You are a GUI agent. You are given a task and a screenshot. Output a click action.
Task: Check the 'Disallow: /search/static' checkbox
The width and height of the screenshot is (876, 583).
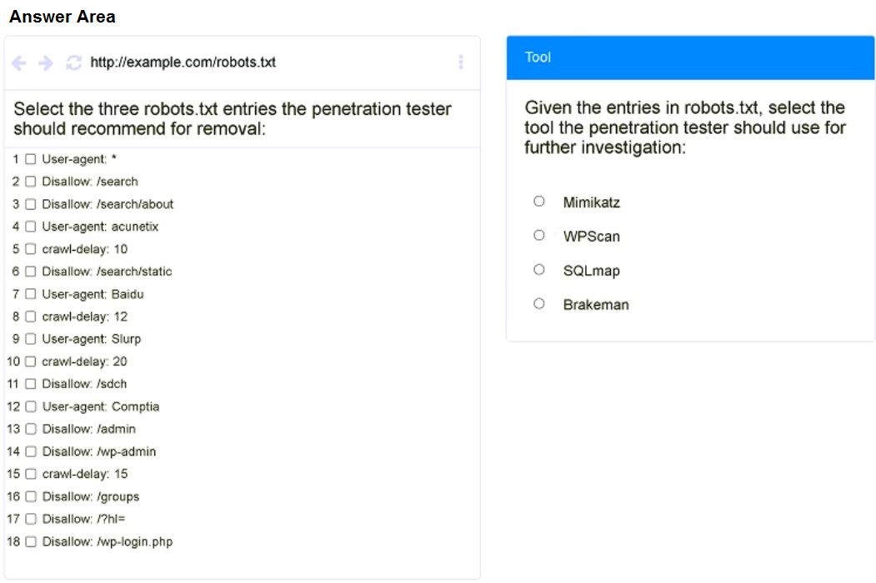31,272
